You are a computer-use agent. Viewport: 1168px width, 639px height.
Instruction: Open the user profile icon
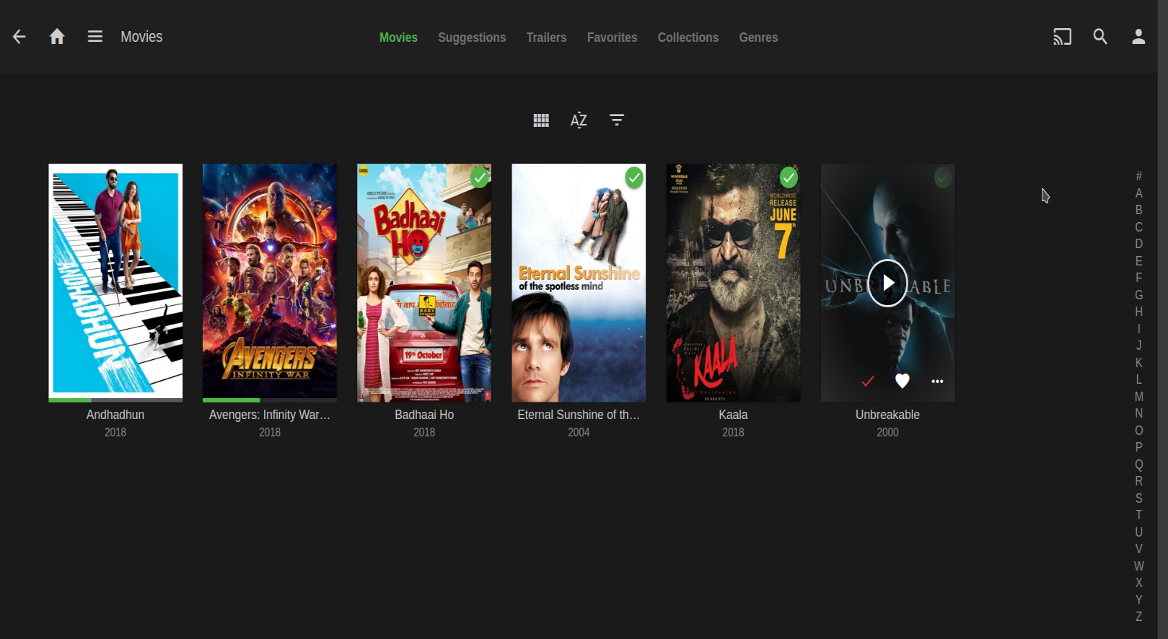pos(1138,37)
